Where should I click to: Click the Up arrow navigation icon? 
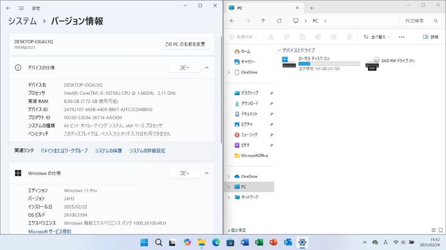263,21
